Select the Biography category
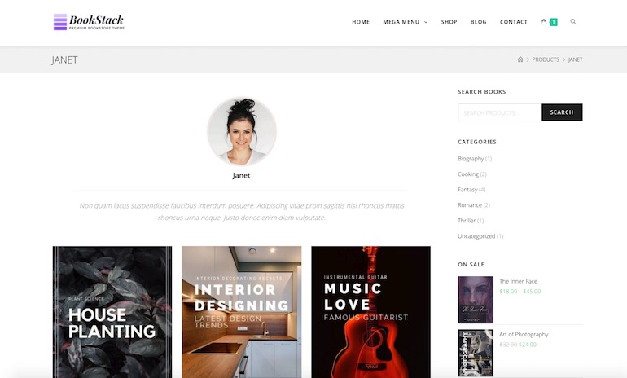The image size is (627, 378). pos(471,159)
